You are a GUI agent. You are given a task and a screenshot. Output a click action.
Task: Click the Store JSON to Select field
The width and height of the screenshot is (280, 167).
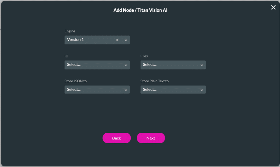click(x=93, y=89)
